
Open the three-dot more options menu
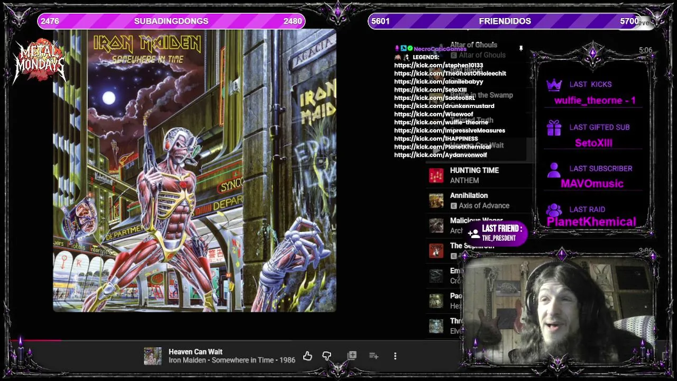[x=395, y=356]
